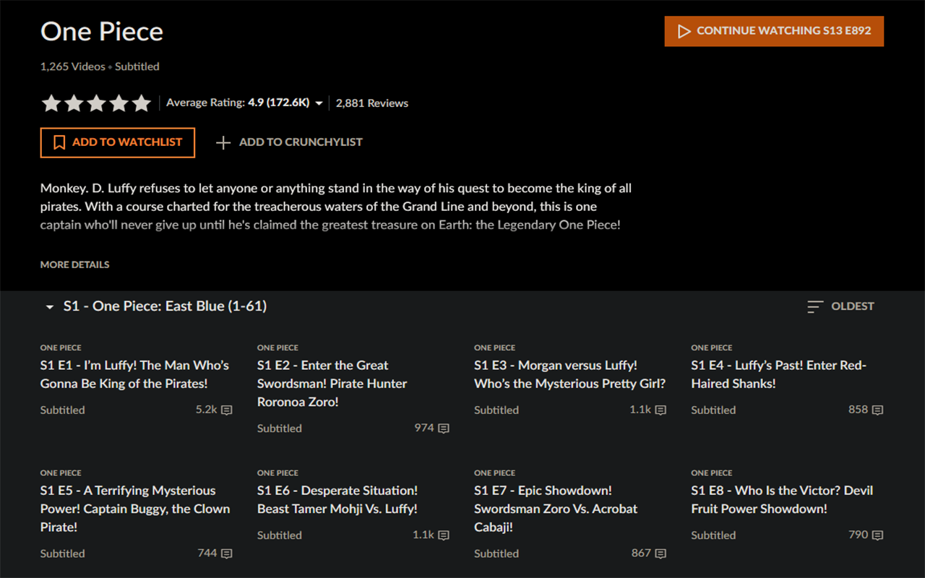Continue watching S13 E892
Viewport: 925px width, 578px height.
point(774,31)
